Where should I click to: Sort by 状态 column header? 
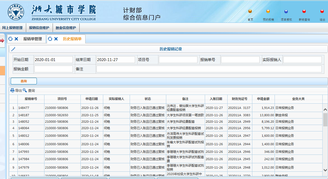tap(148, 99)
